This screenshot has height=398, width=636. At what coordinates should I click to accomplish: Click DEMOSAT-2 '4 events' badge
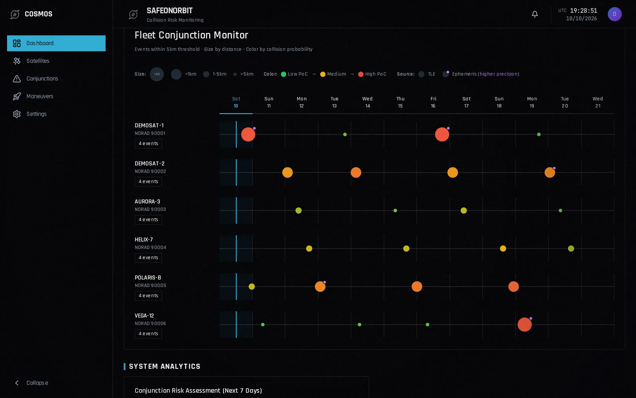point(148,181)
